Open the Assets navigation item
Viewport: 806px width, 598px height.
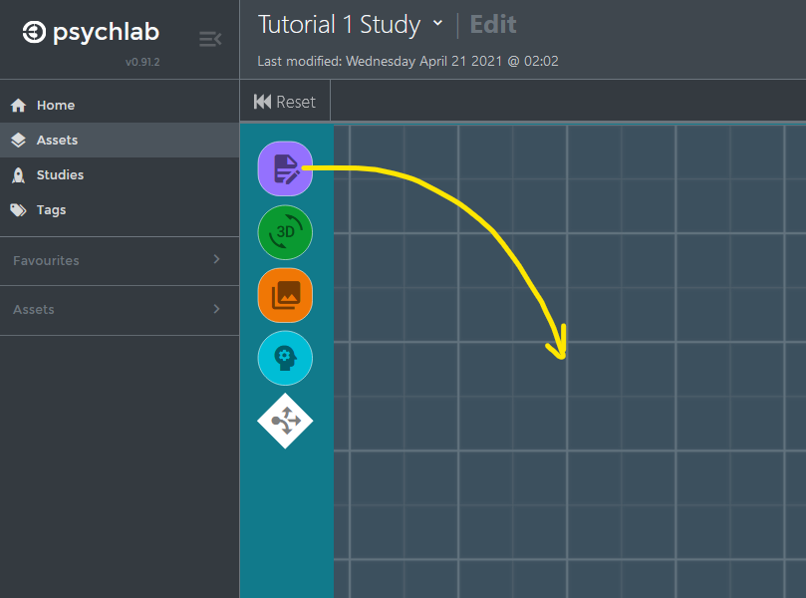pyautogui.click(x=57, y=141)
